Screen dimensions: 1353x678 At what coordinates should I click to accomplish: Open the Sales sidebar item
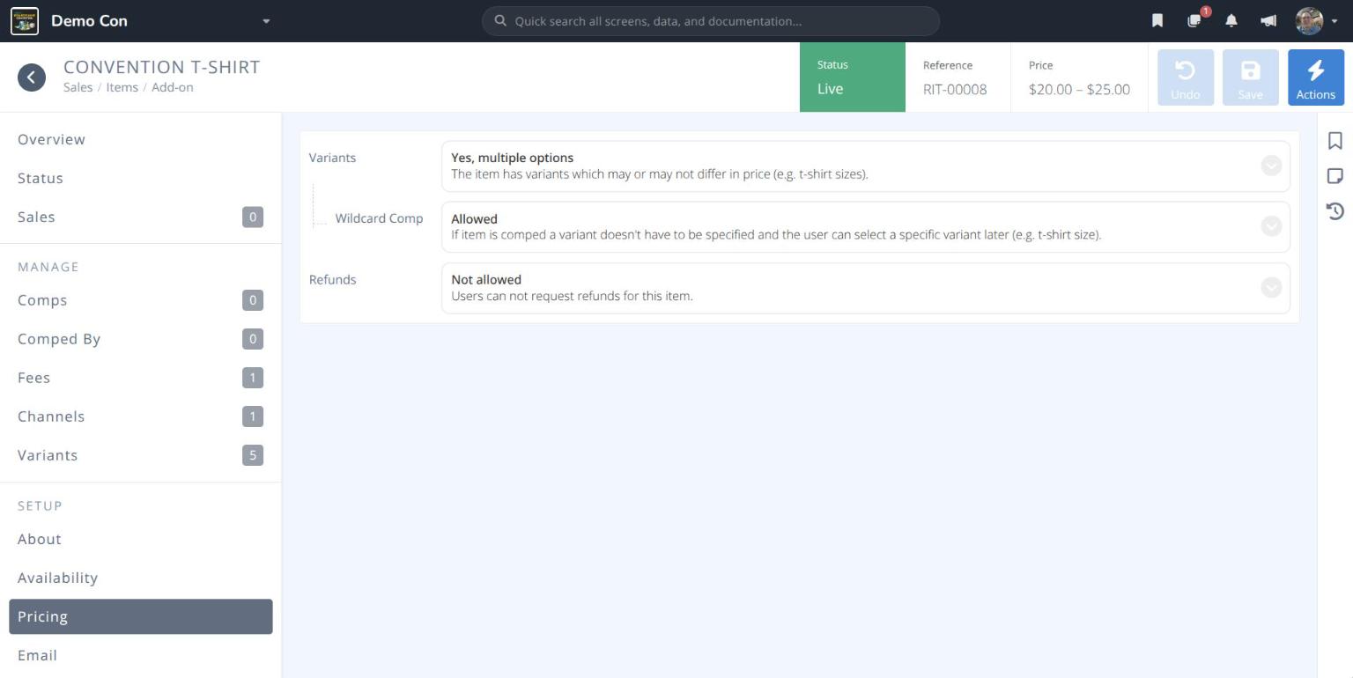(x=141, y=217)
